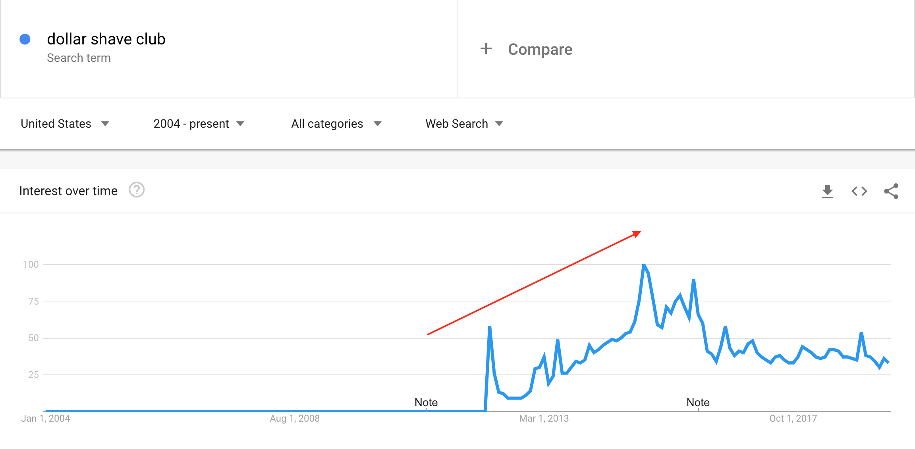Open the embed code icon

859,191
